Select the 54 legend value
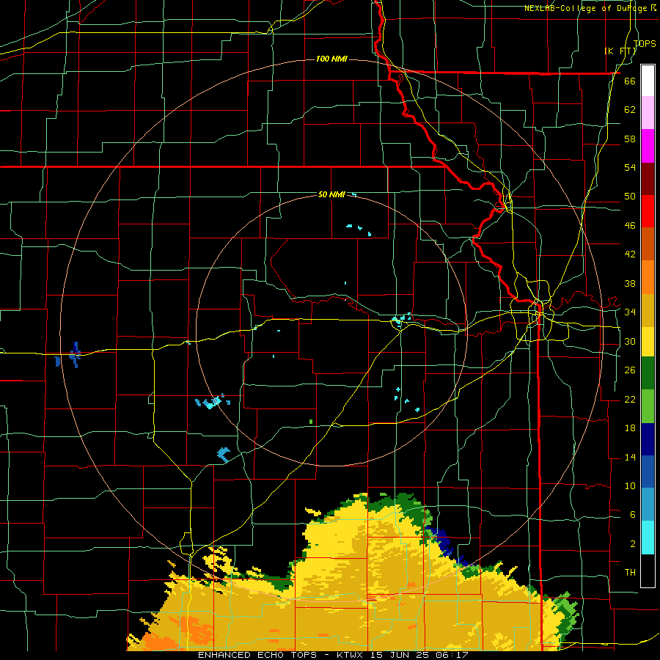Screen dimensions: 660x660 pyautogui.click(x=630, y=167)
